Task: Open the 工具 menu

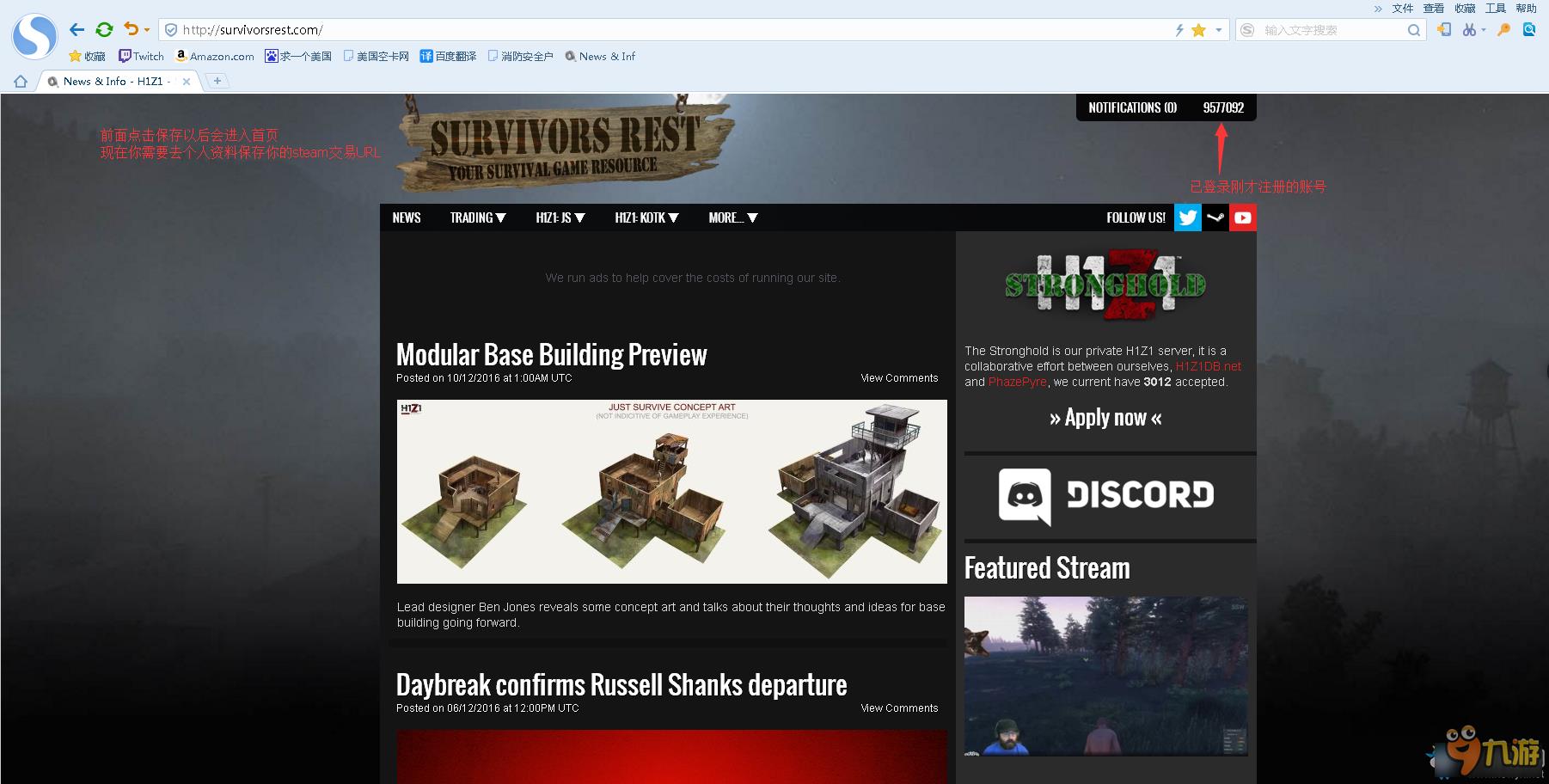Action: (x=1496, y=9)
